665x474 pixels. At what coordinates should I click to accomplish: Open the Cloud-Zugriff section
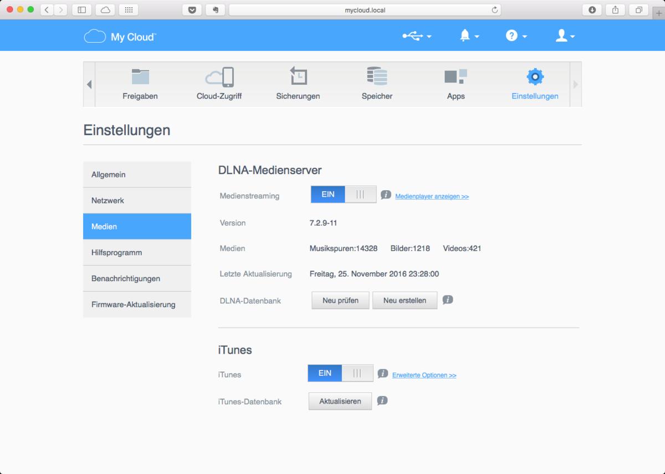click(219, 84)
